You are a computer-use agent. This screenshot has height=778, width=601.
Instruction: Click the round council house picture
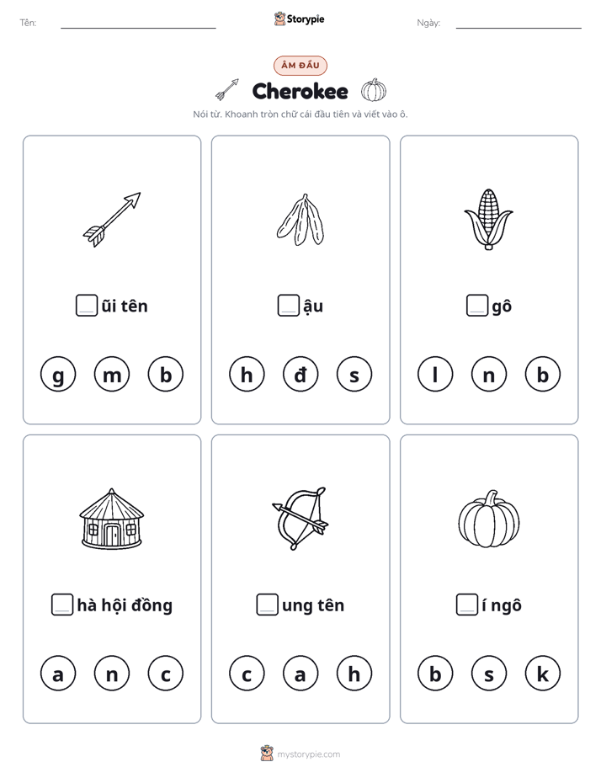tap(112, 519)
